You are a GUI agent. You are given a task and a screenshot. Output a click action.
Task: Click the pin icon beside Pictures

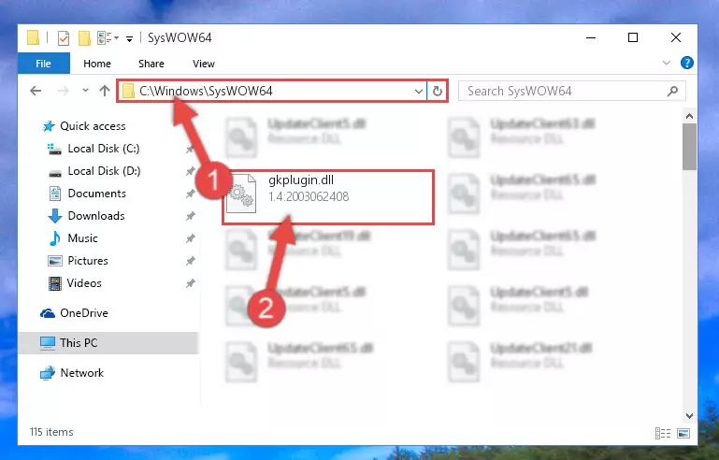click(x=191, y=261)
